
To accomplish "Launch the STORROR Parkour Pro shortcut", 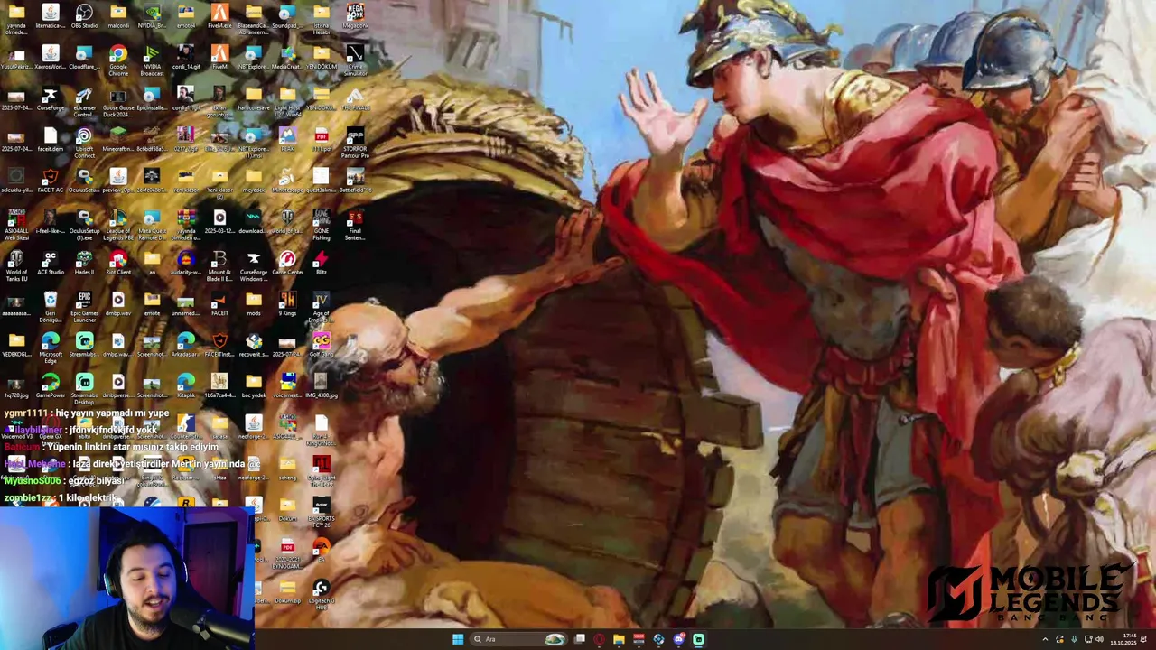I will click(x=355, y=144).
